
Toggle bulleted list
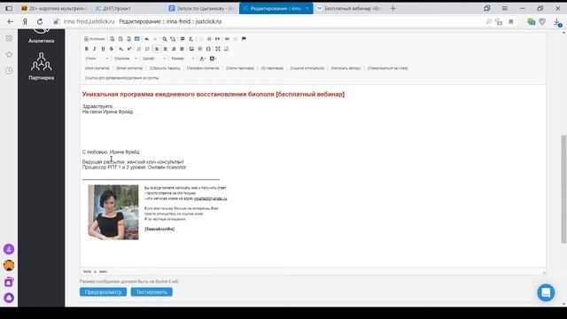tap(147, 49)
